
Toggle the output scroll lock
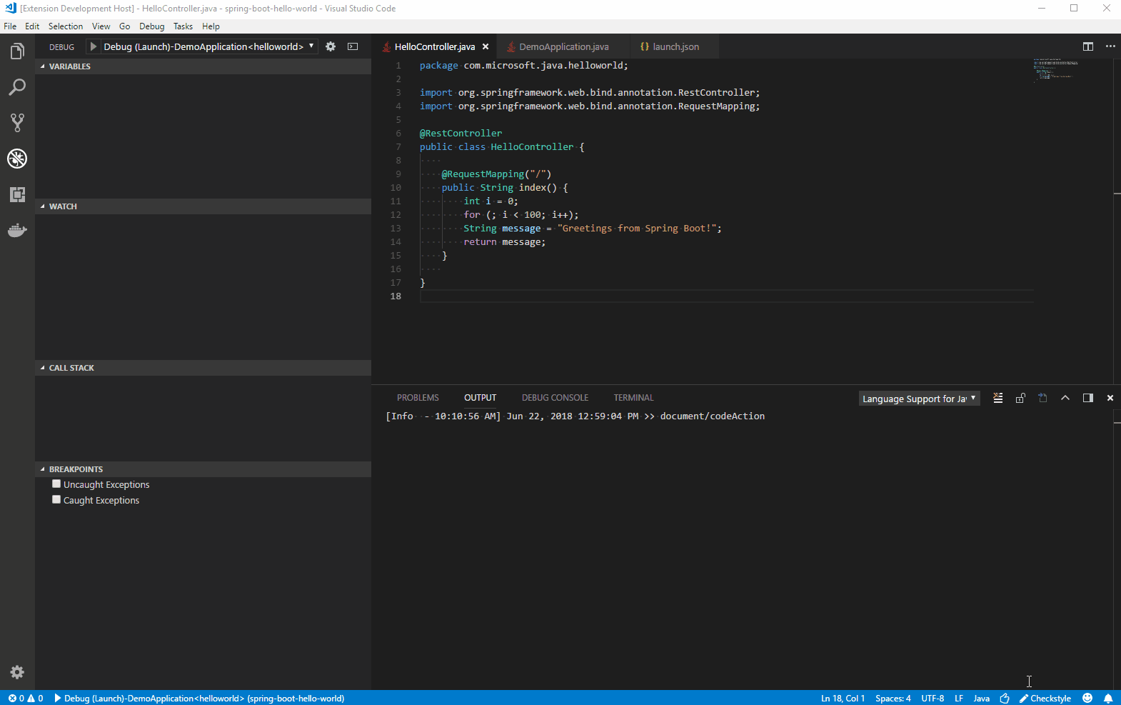coord(1020,398)
